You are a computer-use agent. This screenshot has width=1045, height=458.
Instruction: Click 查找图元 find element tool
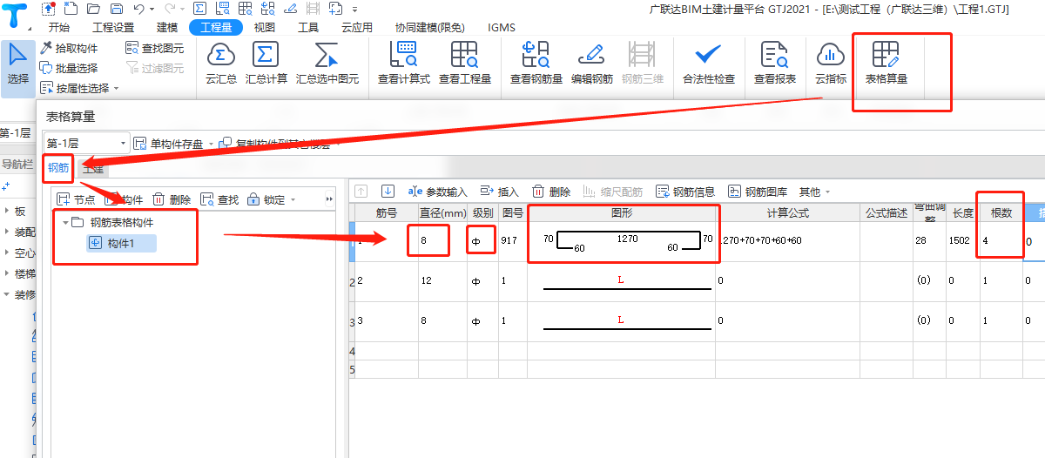[x=155, y=48]
